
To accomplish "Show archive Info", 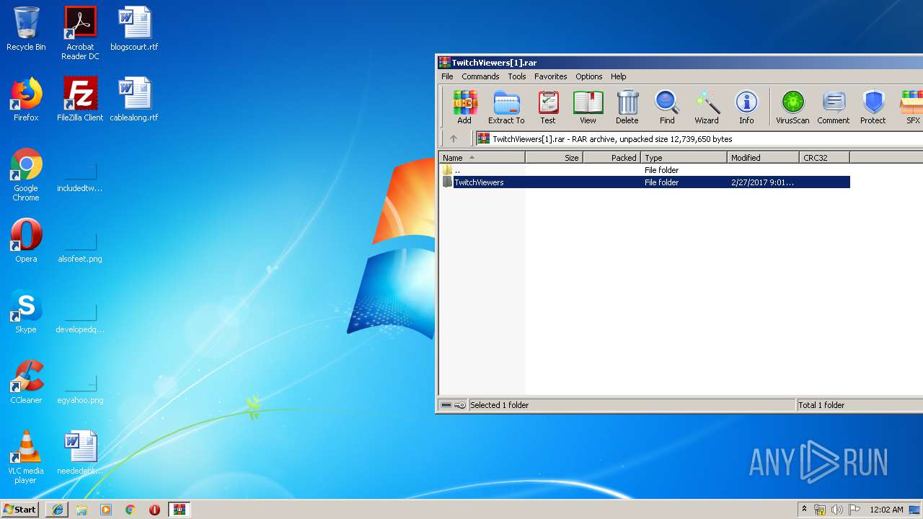I will click(746, 107).
